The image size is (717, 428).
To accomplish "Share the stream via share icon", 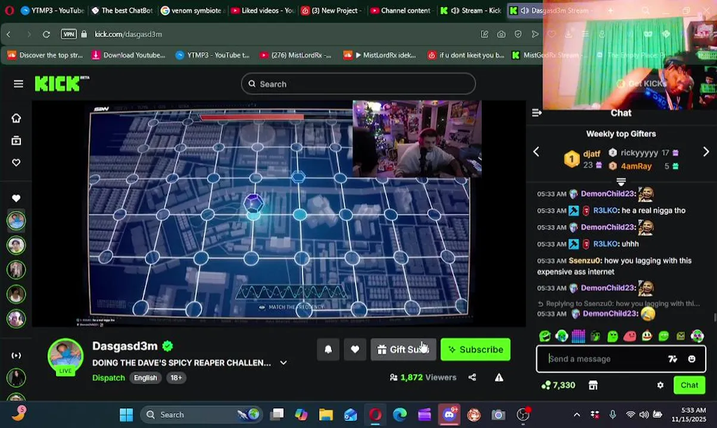I will pos(472,377).
